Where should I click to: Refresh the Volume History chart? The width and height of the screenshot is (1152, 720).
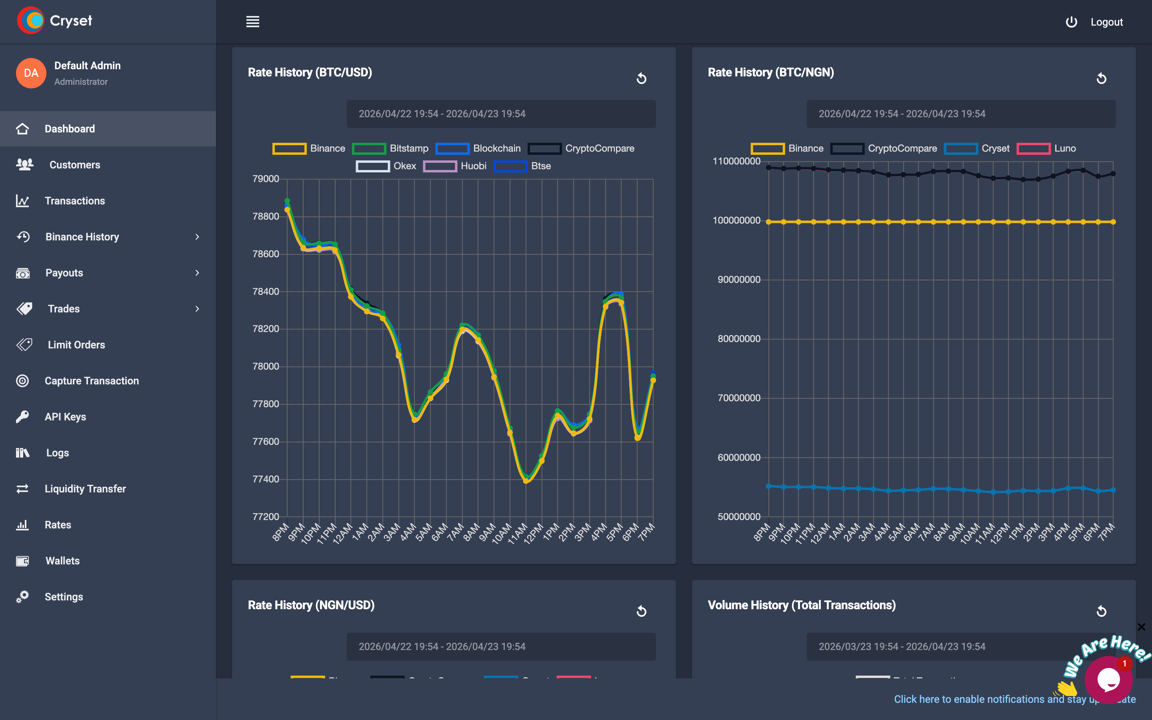point(1102,611)
